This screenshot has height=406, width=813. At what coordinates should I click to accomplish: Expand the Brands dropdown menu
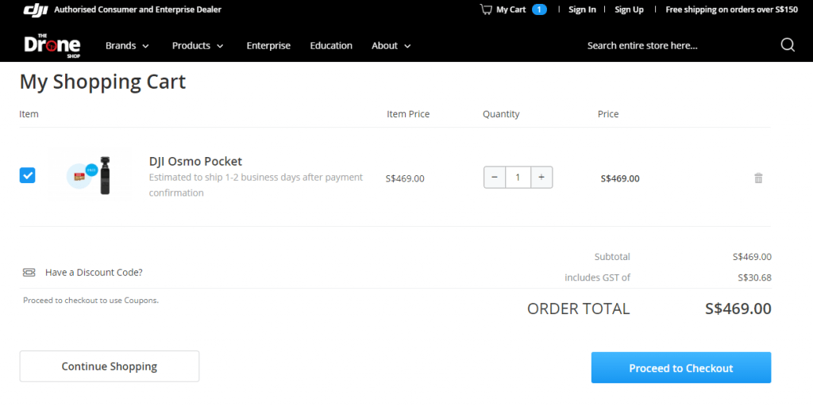coord(127,45)
